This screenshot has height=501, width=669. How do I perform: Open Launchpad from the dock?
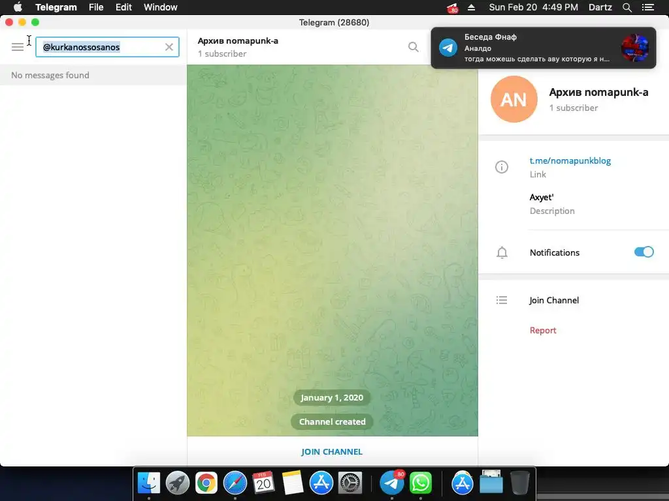tap(177, 483)
